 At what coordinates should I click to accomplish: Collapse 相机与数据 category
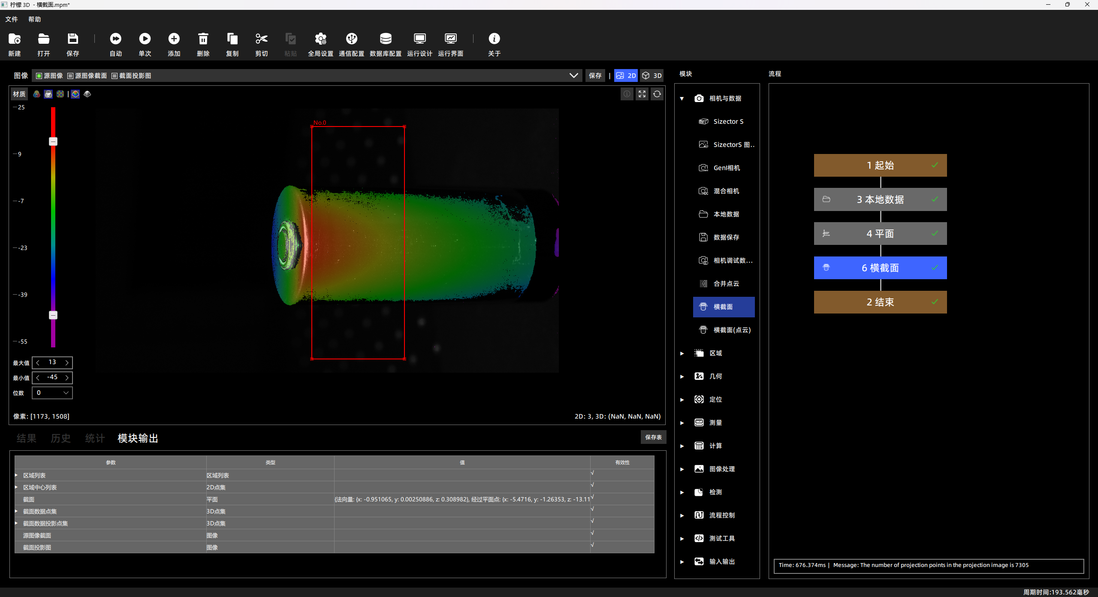pyautogui.click(x=682, y=99)
